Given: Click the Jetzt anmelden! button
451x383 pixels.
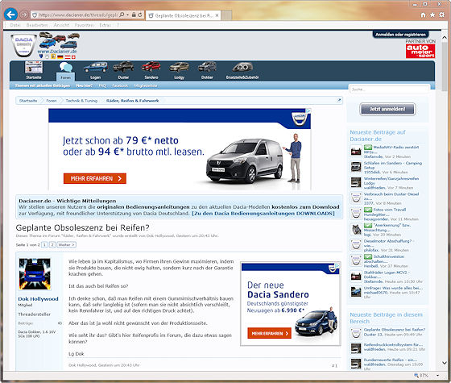Looking at the screenshot, I should click(x=387, y=109).
